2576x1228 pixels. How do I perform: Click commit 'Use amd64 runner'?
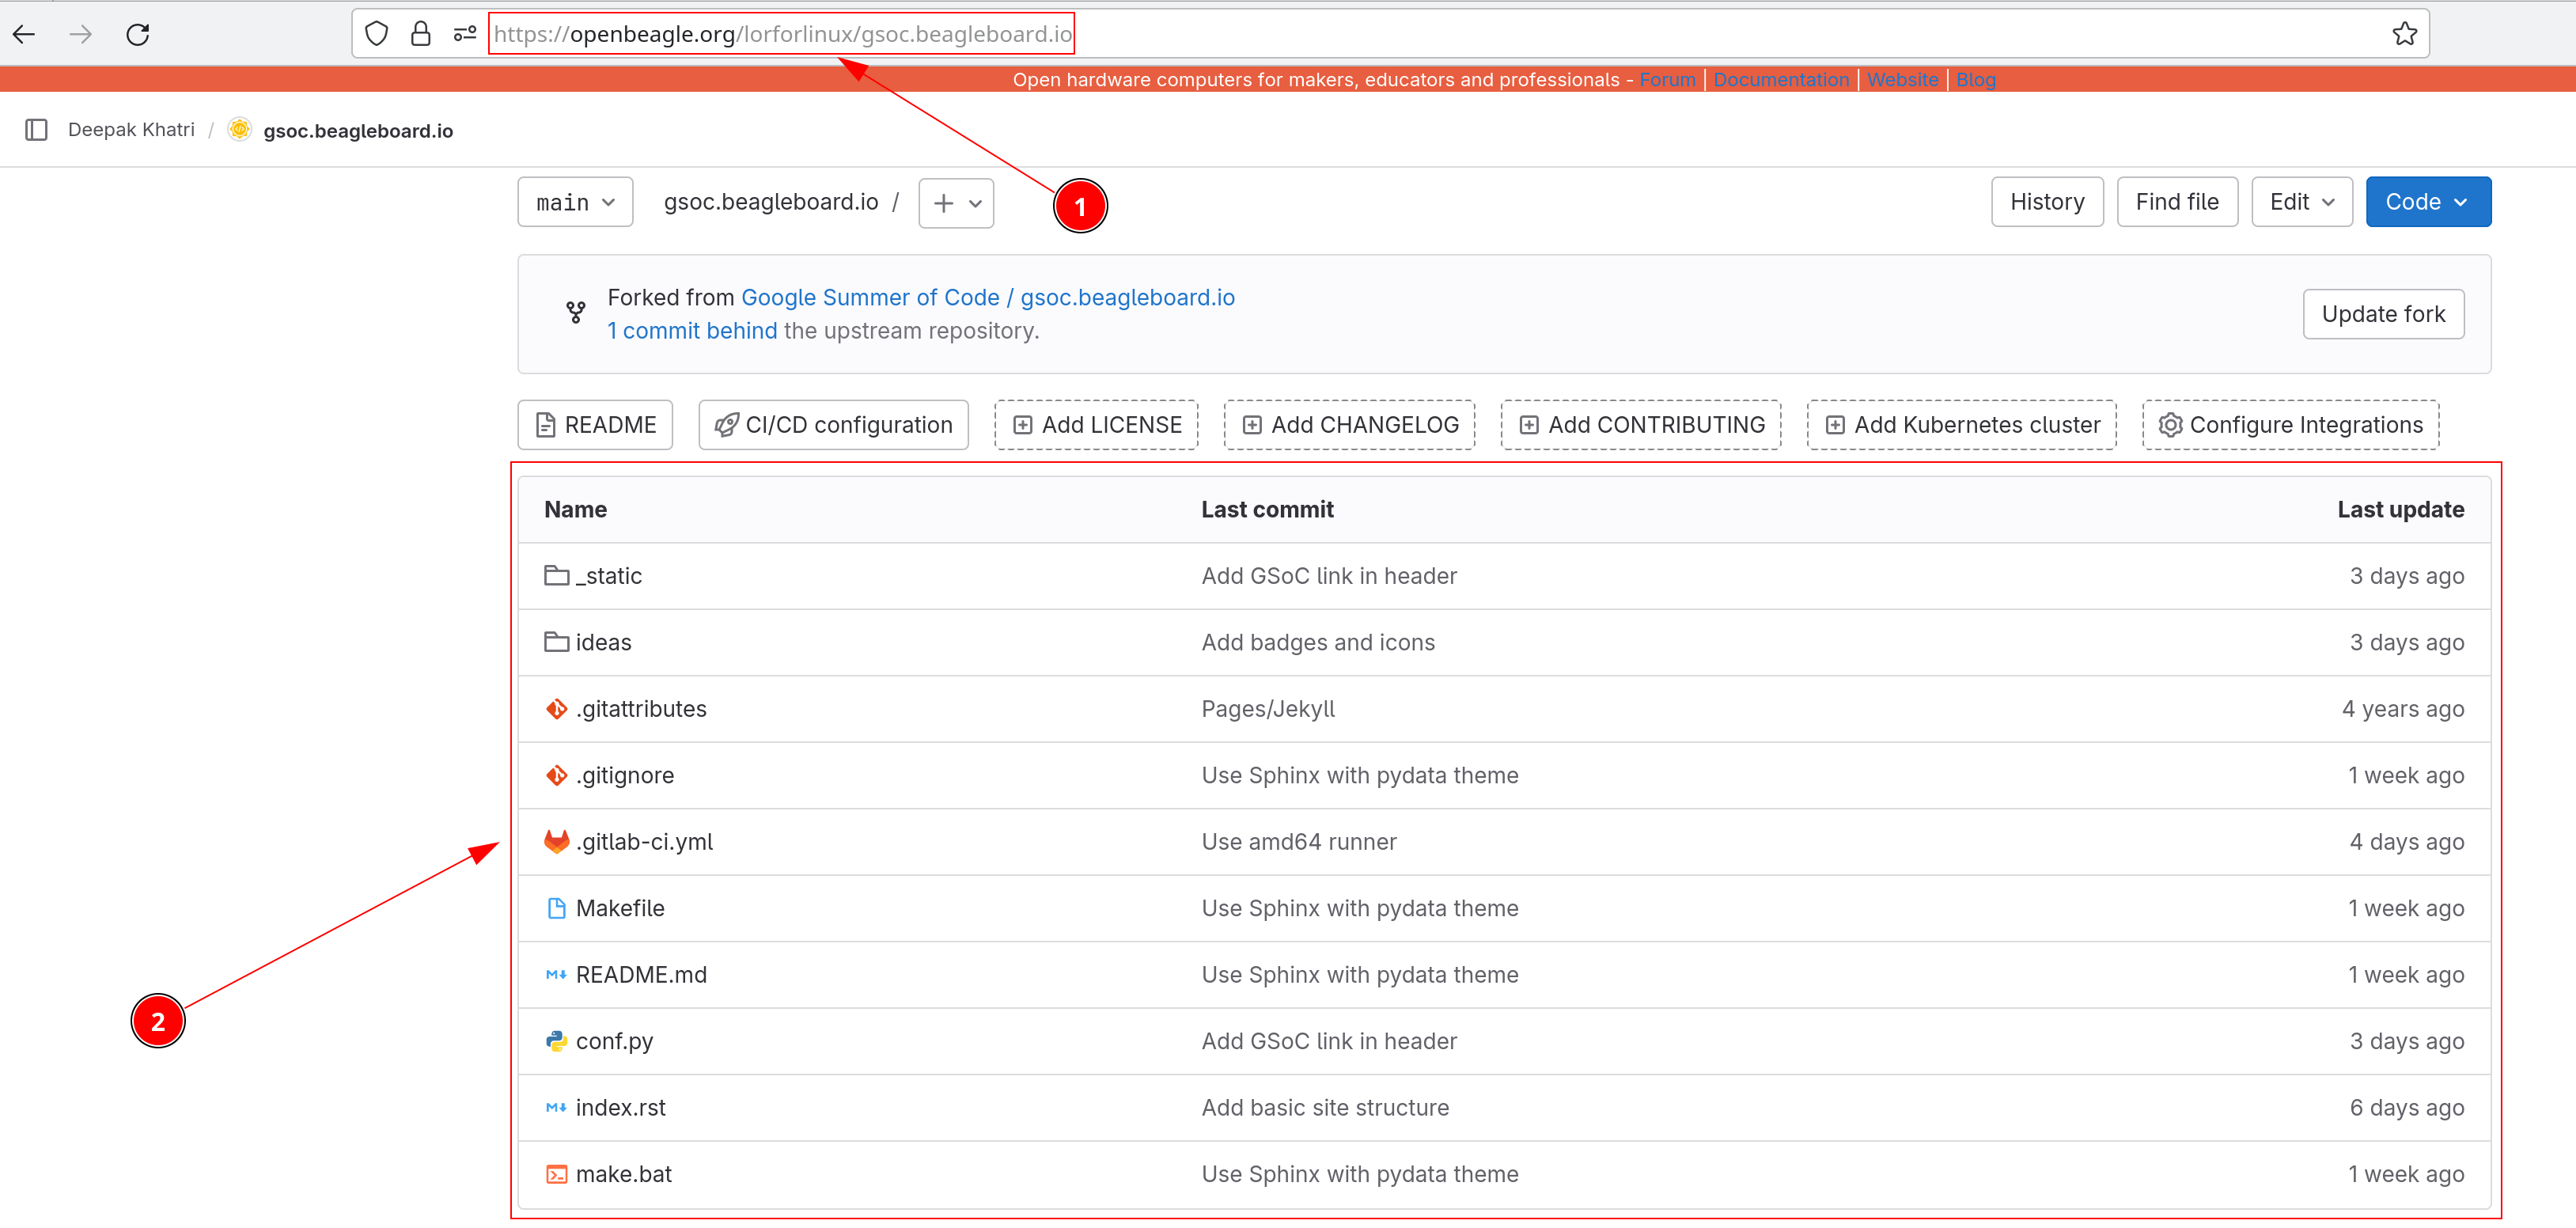point(1299,842)
